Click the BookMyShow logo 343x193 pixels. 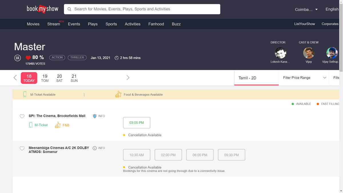coord(43,9)
